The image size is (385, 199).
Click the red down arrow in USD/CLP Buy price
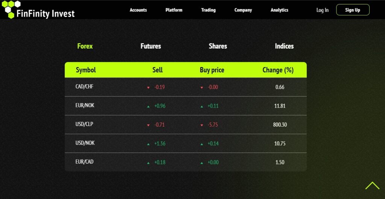click(202, 125)
